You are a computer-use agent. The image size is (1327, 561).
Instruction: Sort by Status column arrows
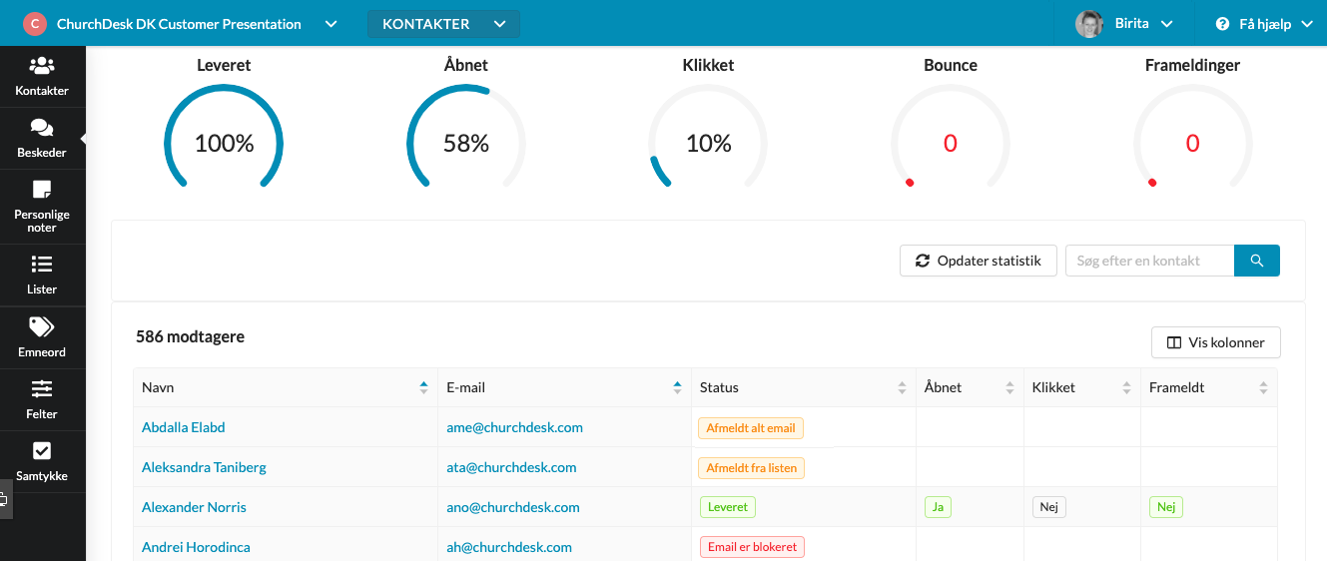[902, 387]
